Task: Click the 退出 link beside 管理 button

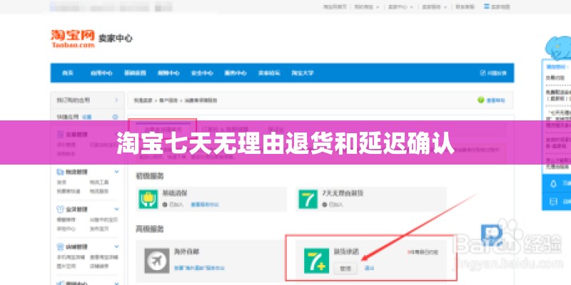Action: [369, 269]
